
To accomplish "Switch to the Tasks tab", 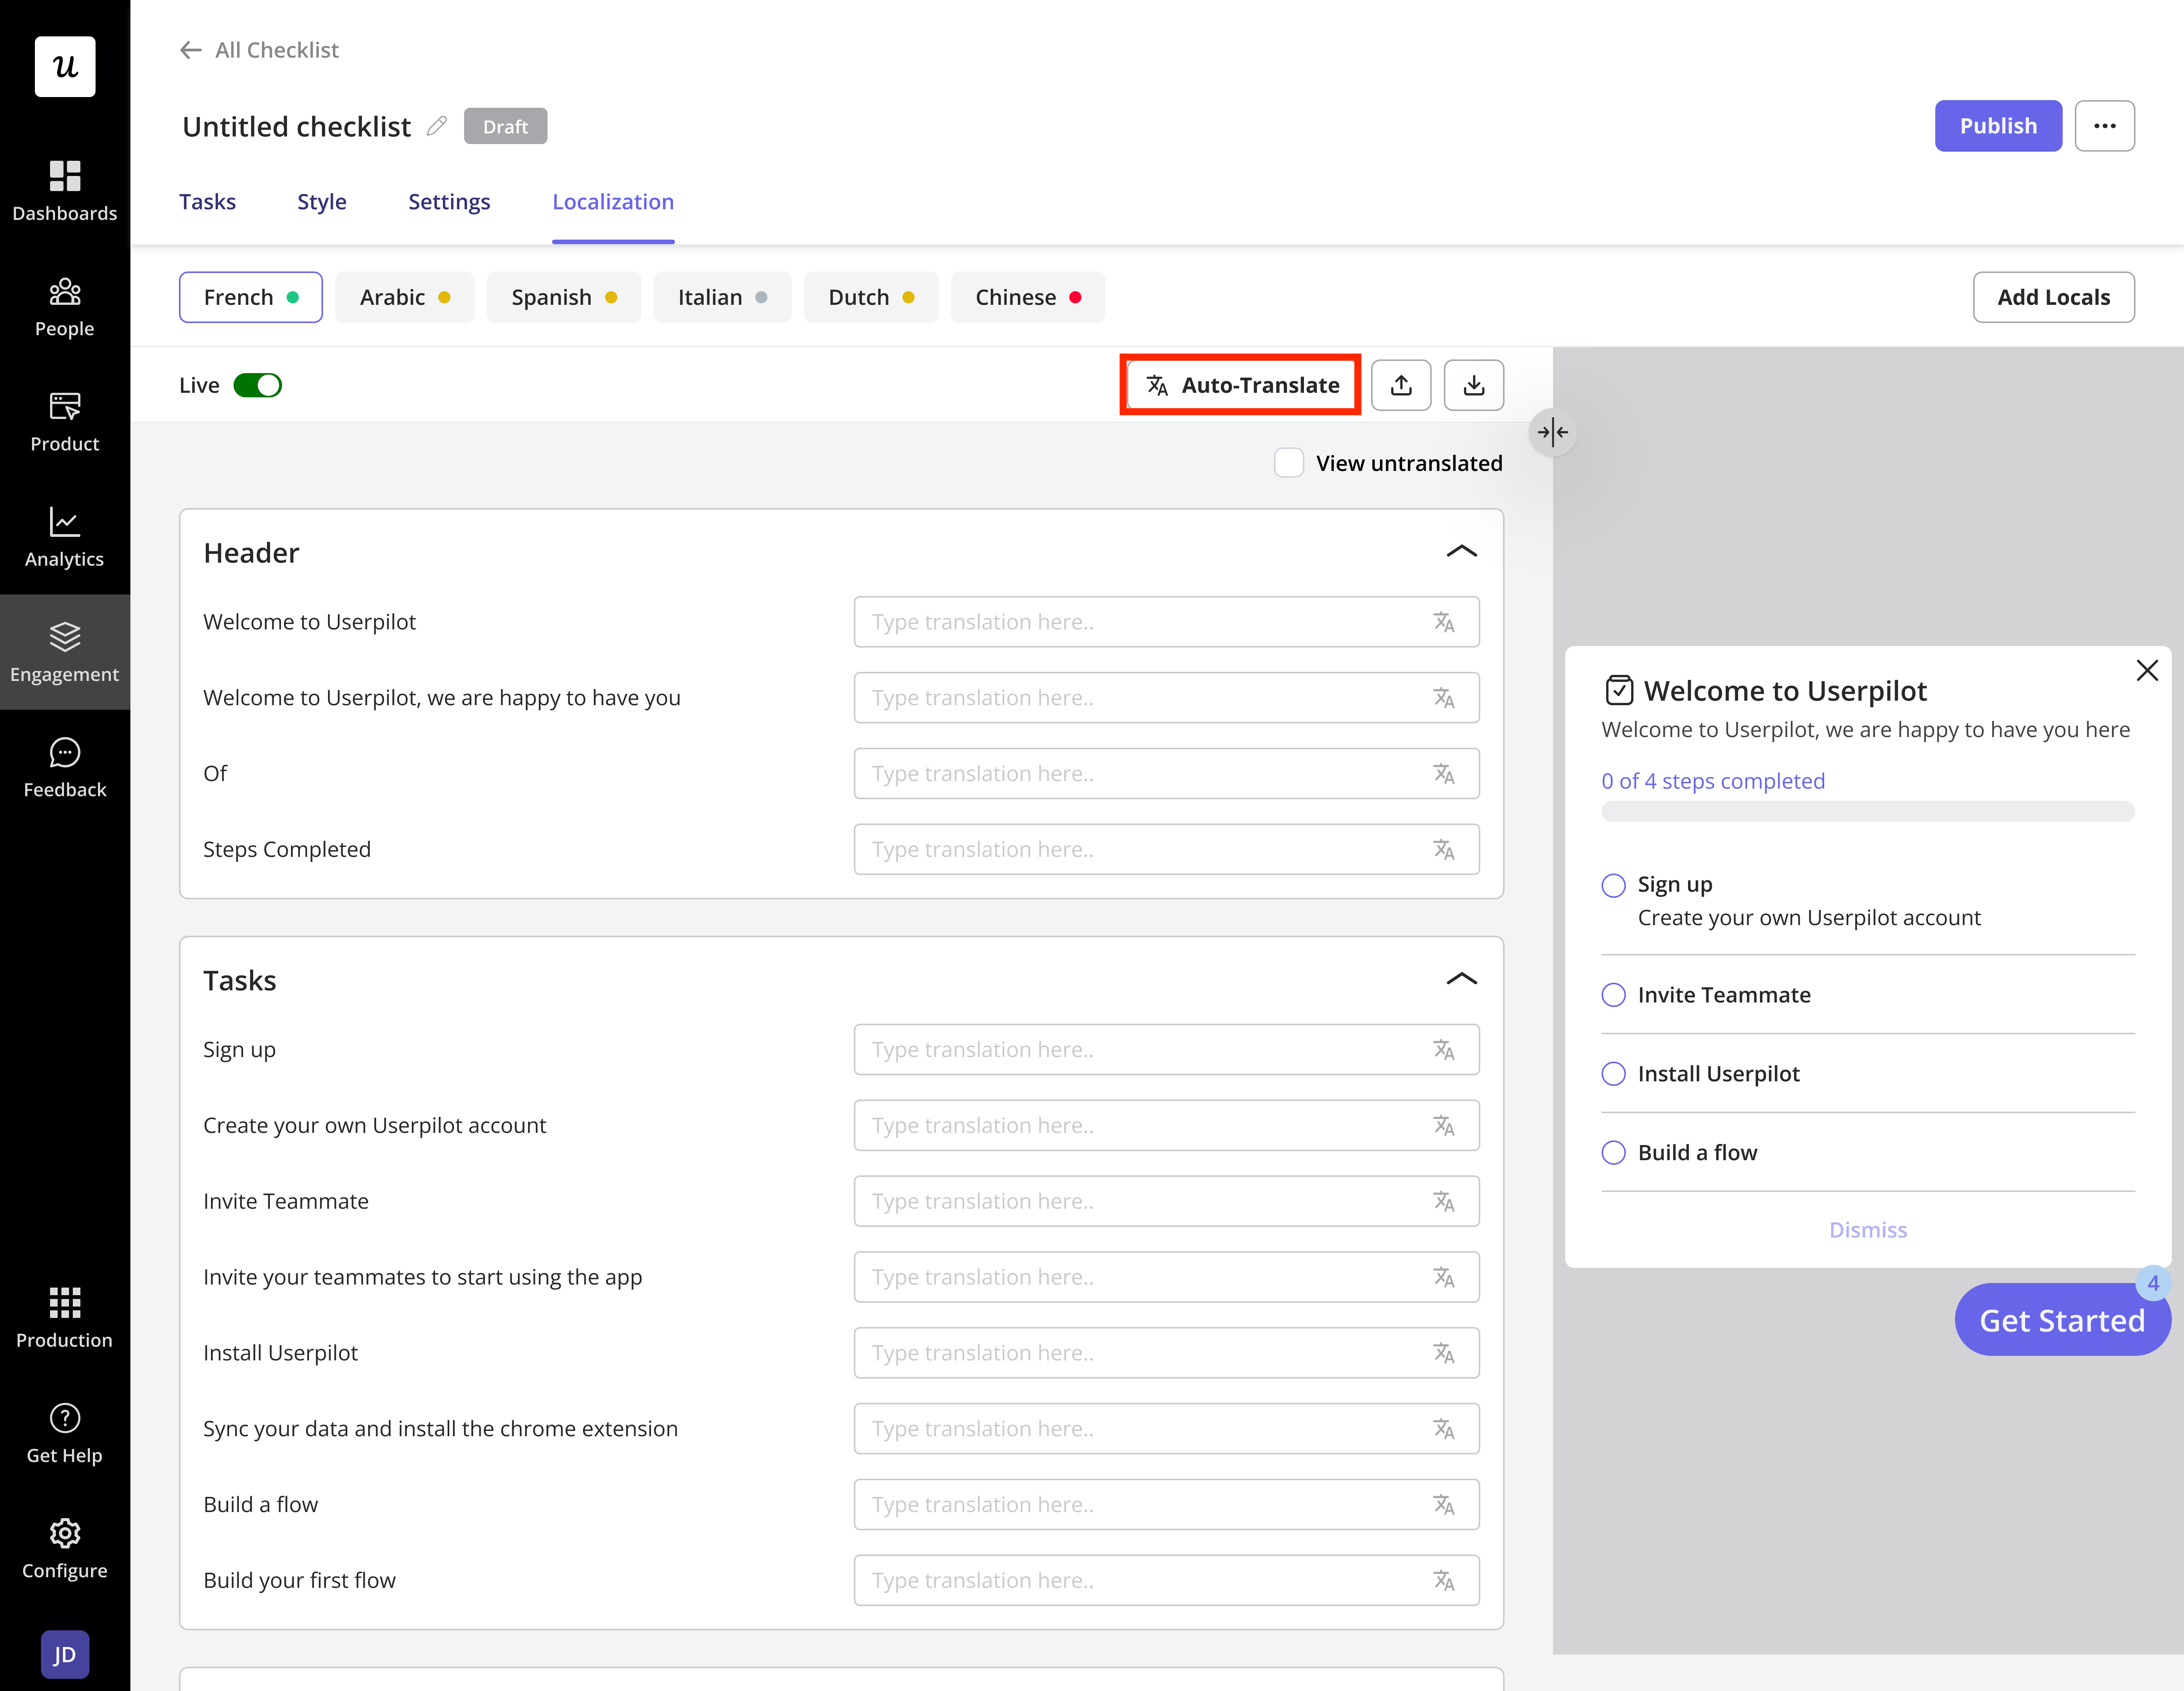I will click(x=208, y=202).
